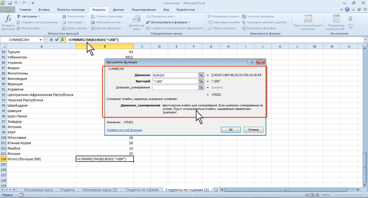
Task: Click the Диапазон input field
Action: [x=175, y=75]
